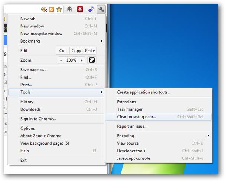Click the blue music note extension icon
The height and width of the screenshot is (181, 225).
pos(91,10)
